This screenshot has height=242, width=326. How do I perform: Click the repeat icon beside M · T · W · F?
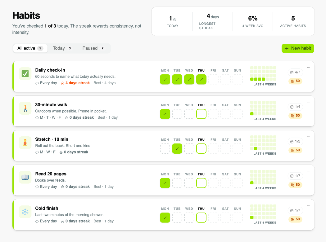(x=37, y=118)
